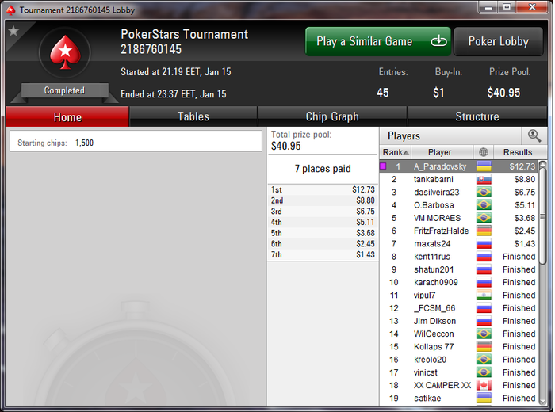Open the Chip Graph tab
The image size is (555, 412).
pyautogui.click(x=332, y=116)
